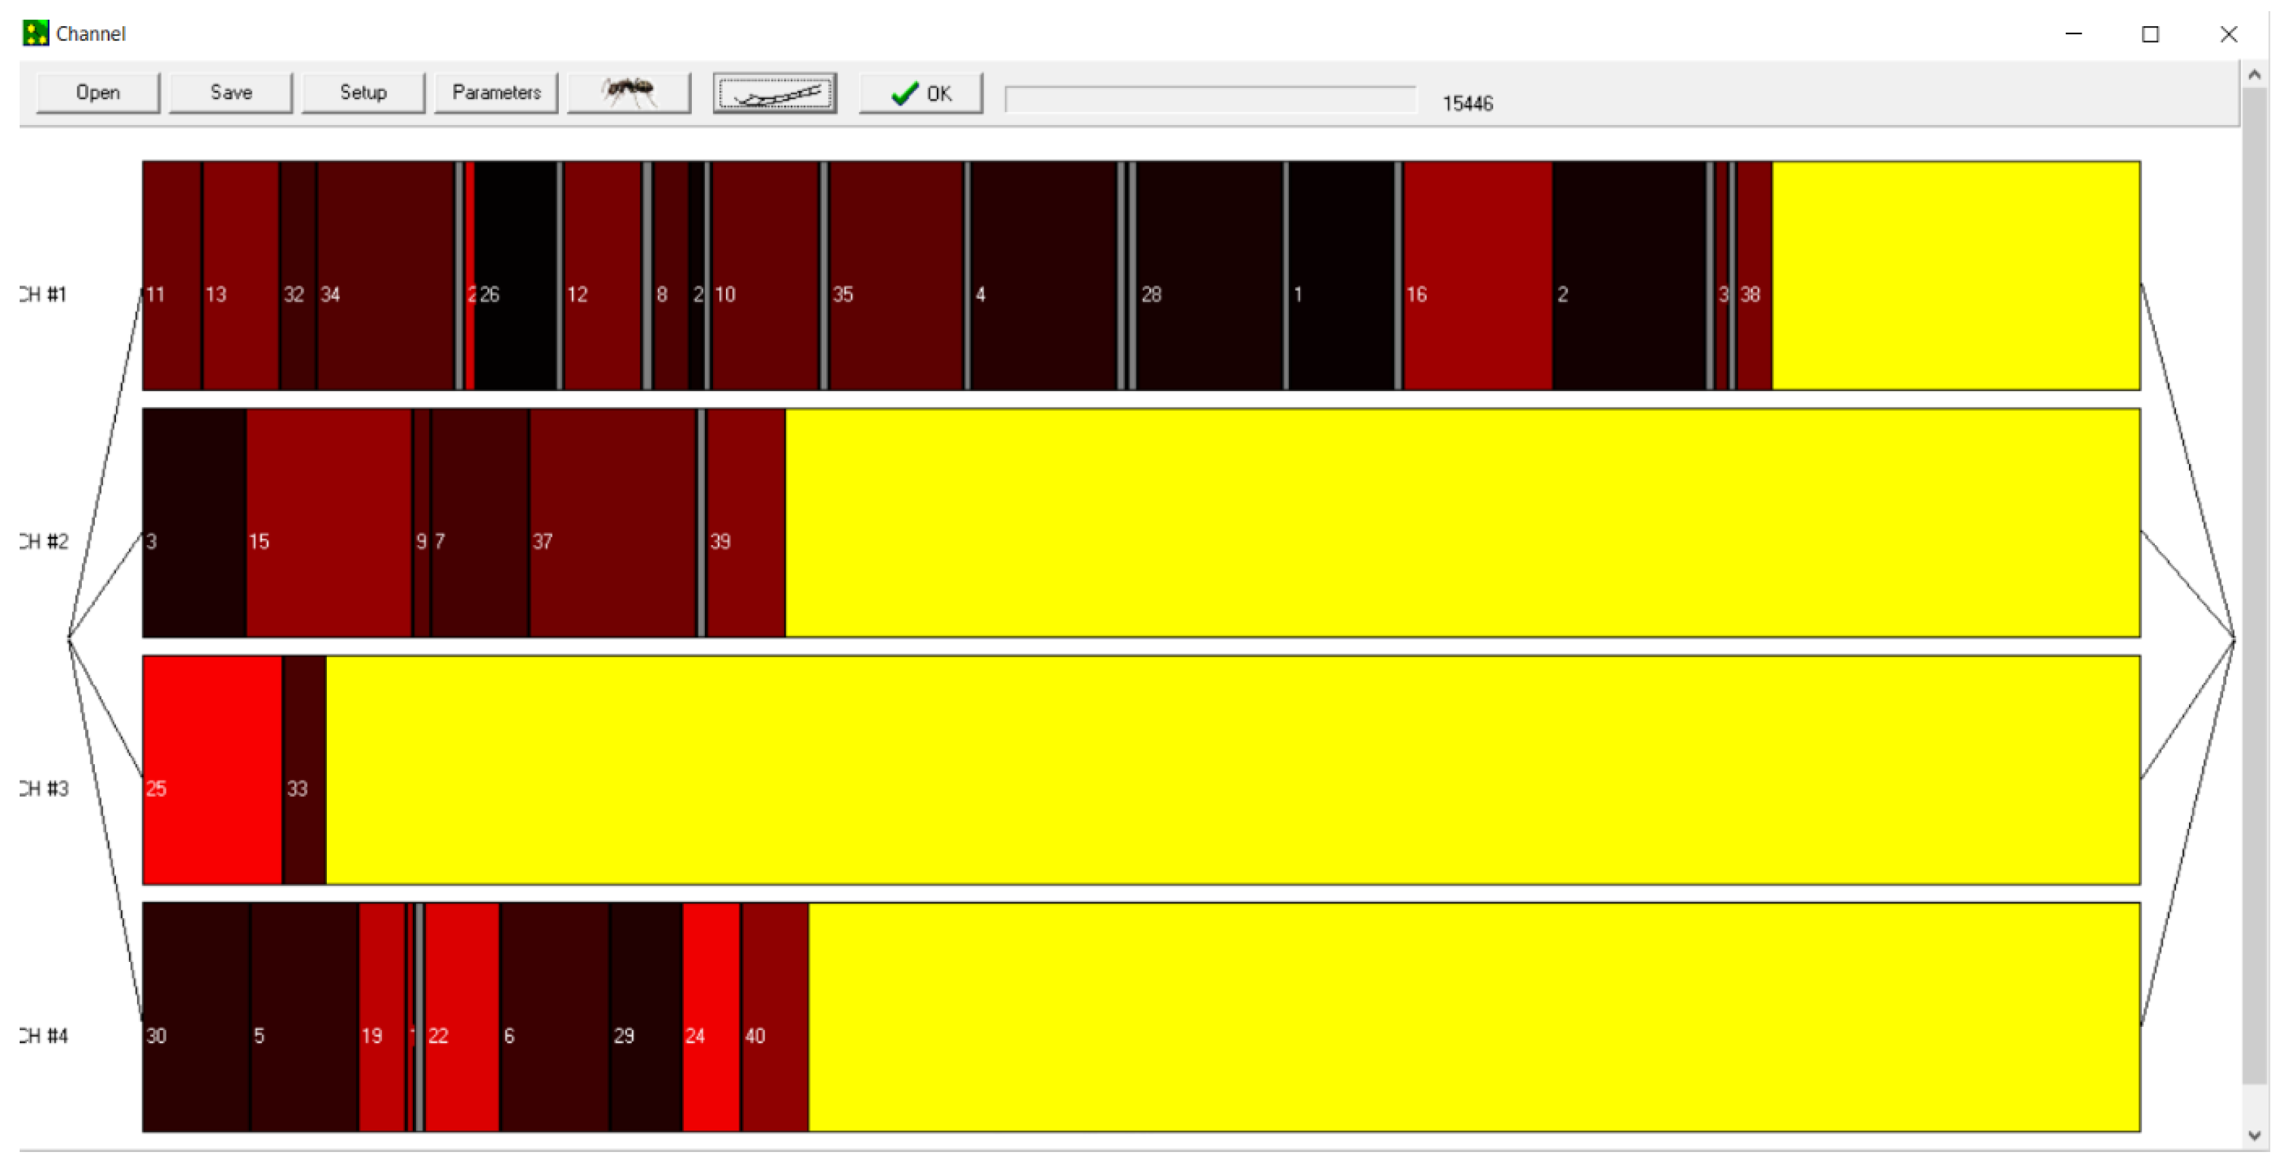Click the centipede-shaped icon button
The height and width of the screenshot is (1173, 2286).
click(774, 93)
